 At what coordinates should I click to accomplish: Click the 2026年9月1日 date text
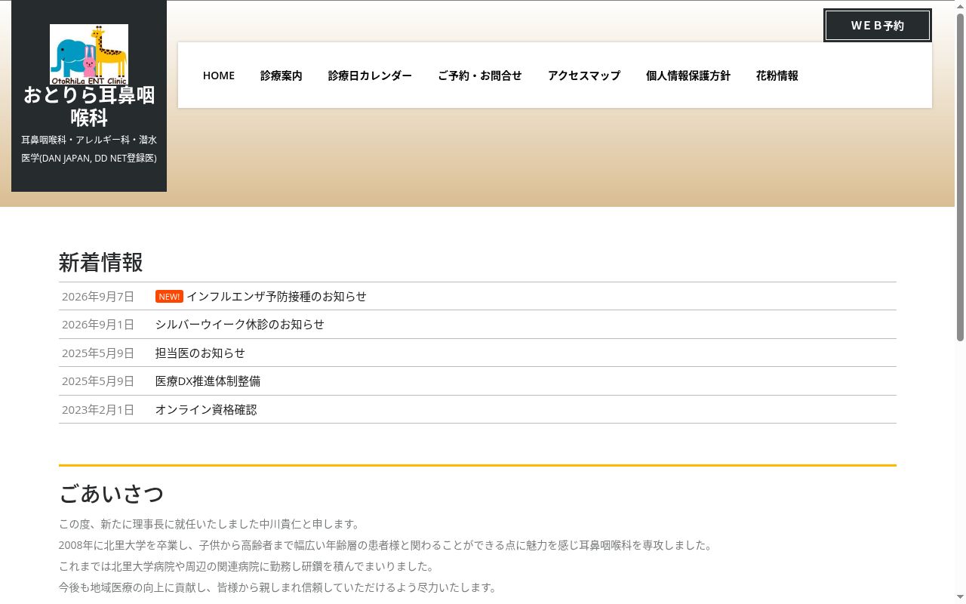tap(98, 325)
